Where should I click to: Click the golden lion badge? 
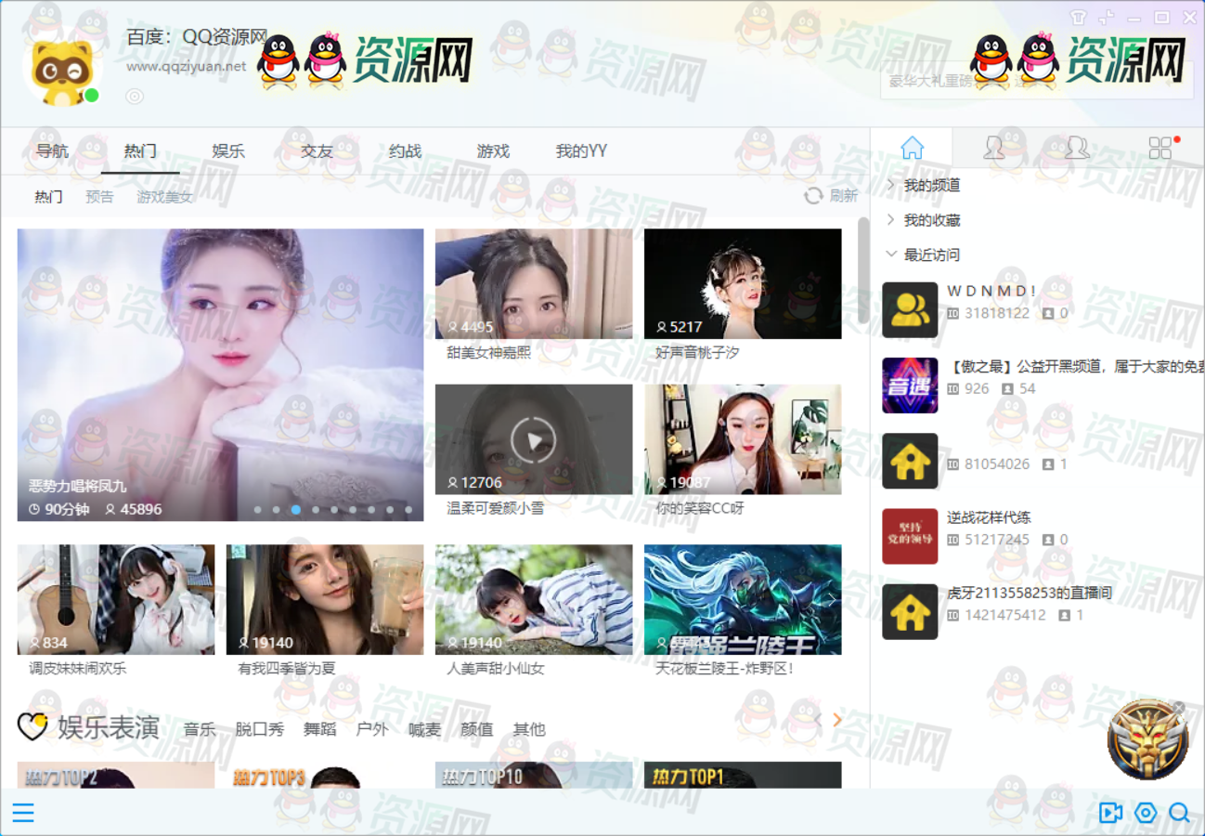tap(1148, 741)
